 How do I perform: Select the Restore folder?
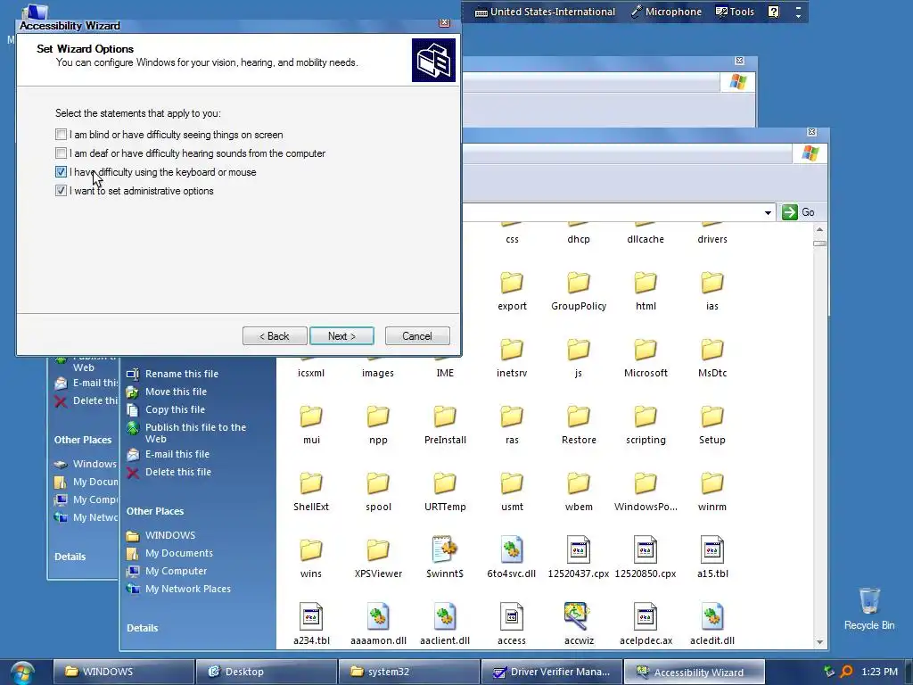[579, 425]
